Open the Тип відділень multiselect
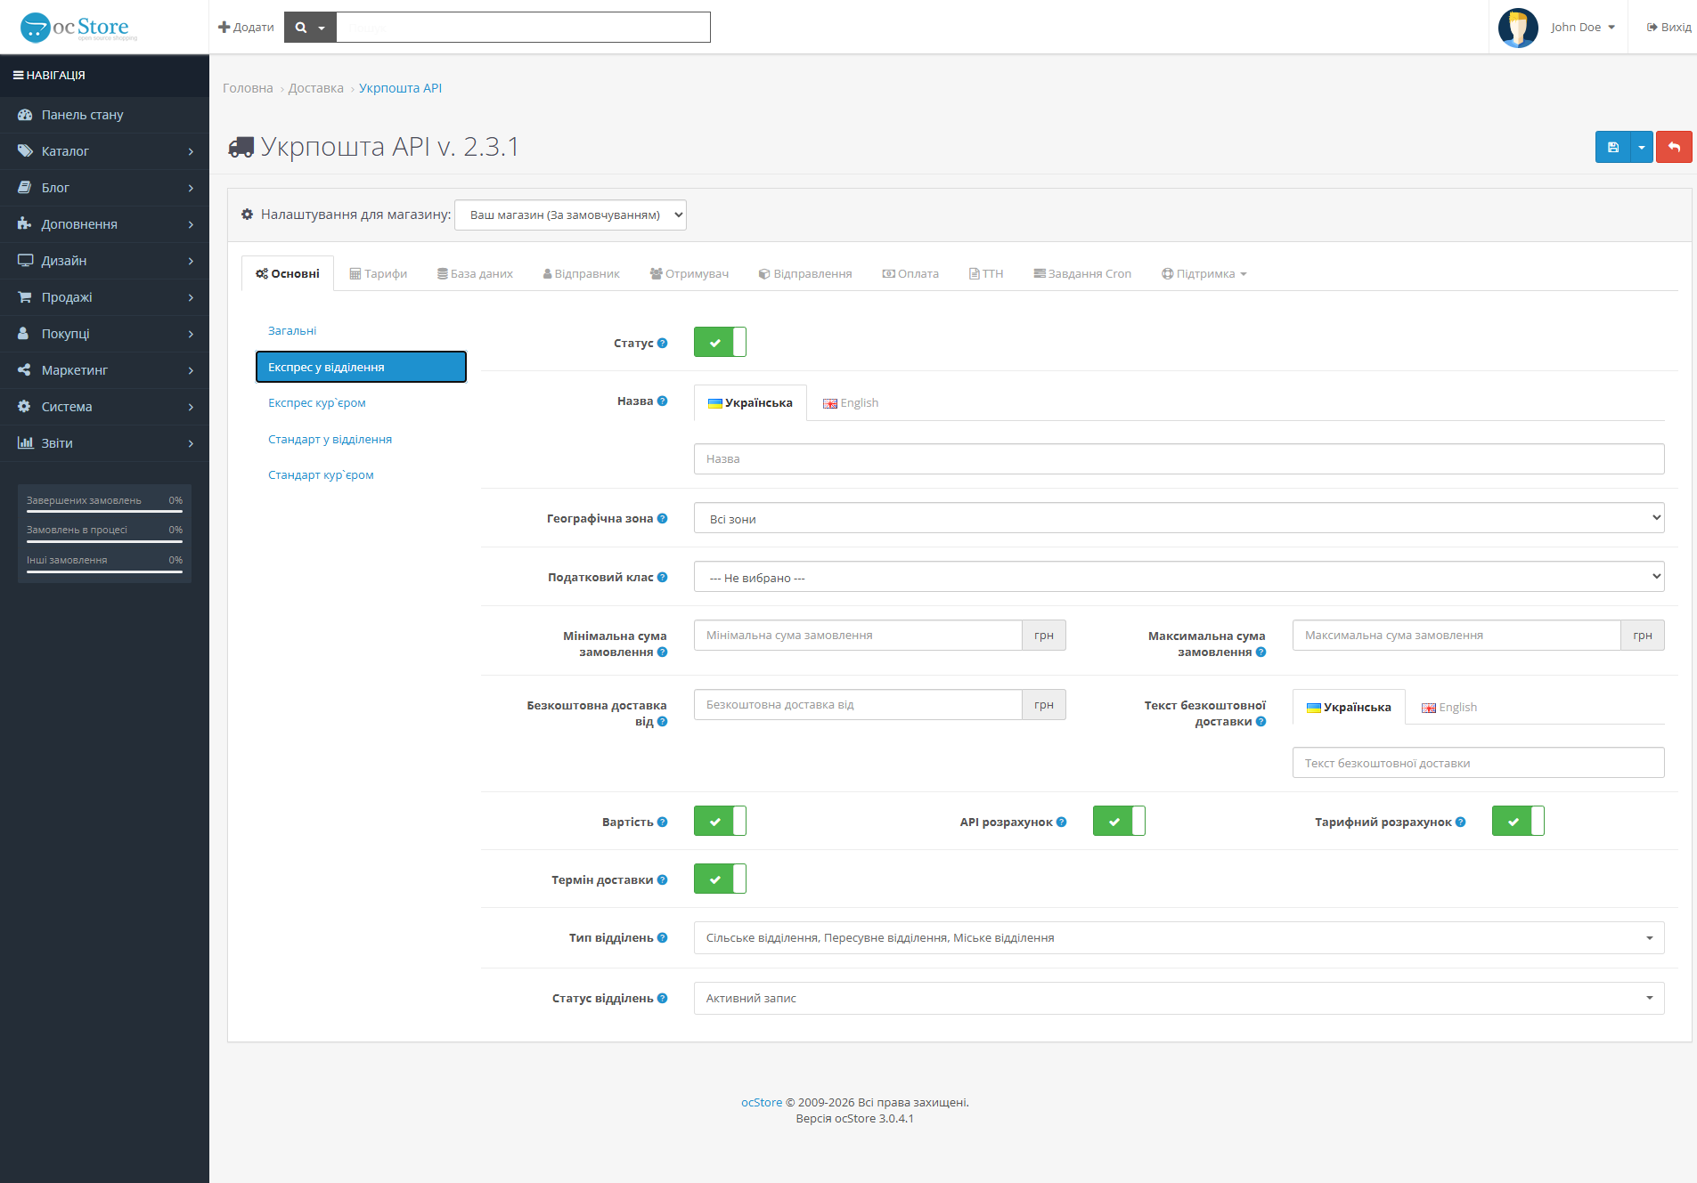Screen dimensions: 1697x1183 point(1179,937)
